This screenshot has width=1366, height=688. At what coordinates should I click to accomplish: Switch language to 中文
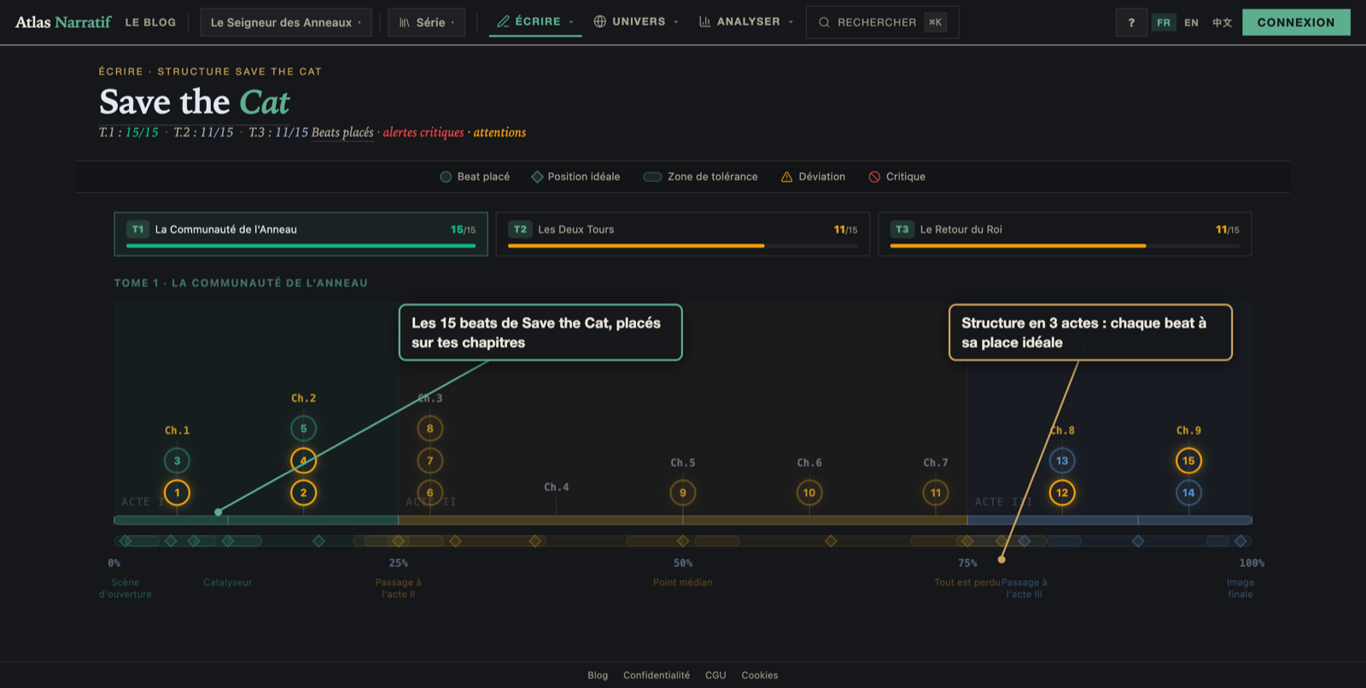[x=1222, y=22]
